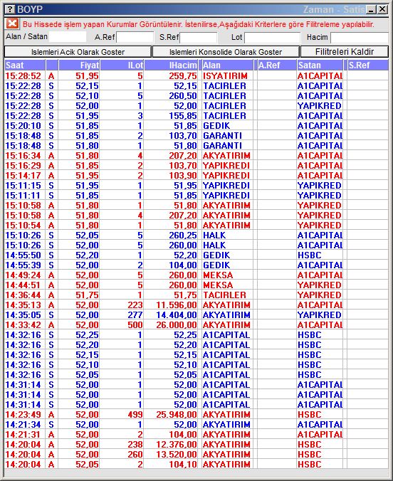
Task: Click 15:20:10 row time cell
Action: click(x=23, y=125)
